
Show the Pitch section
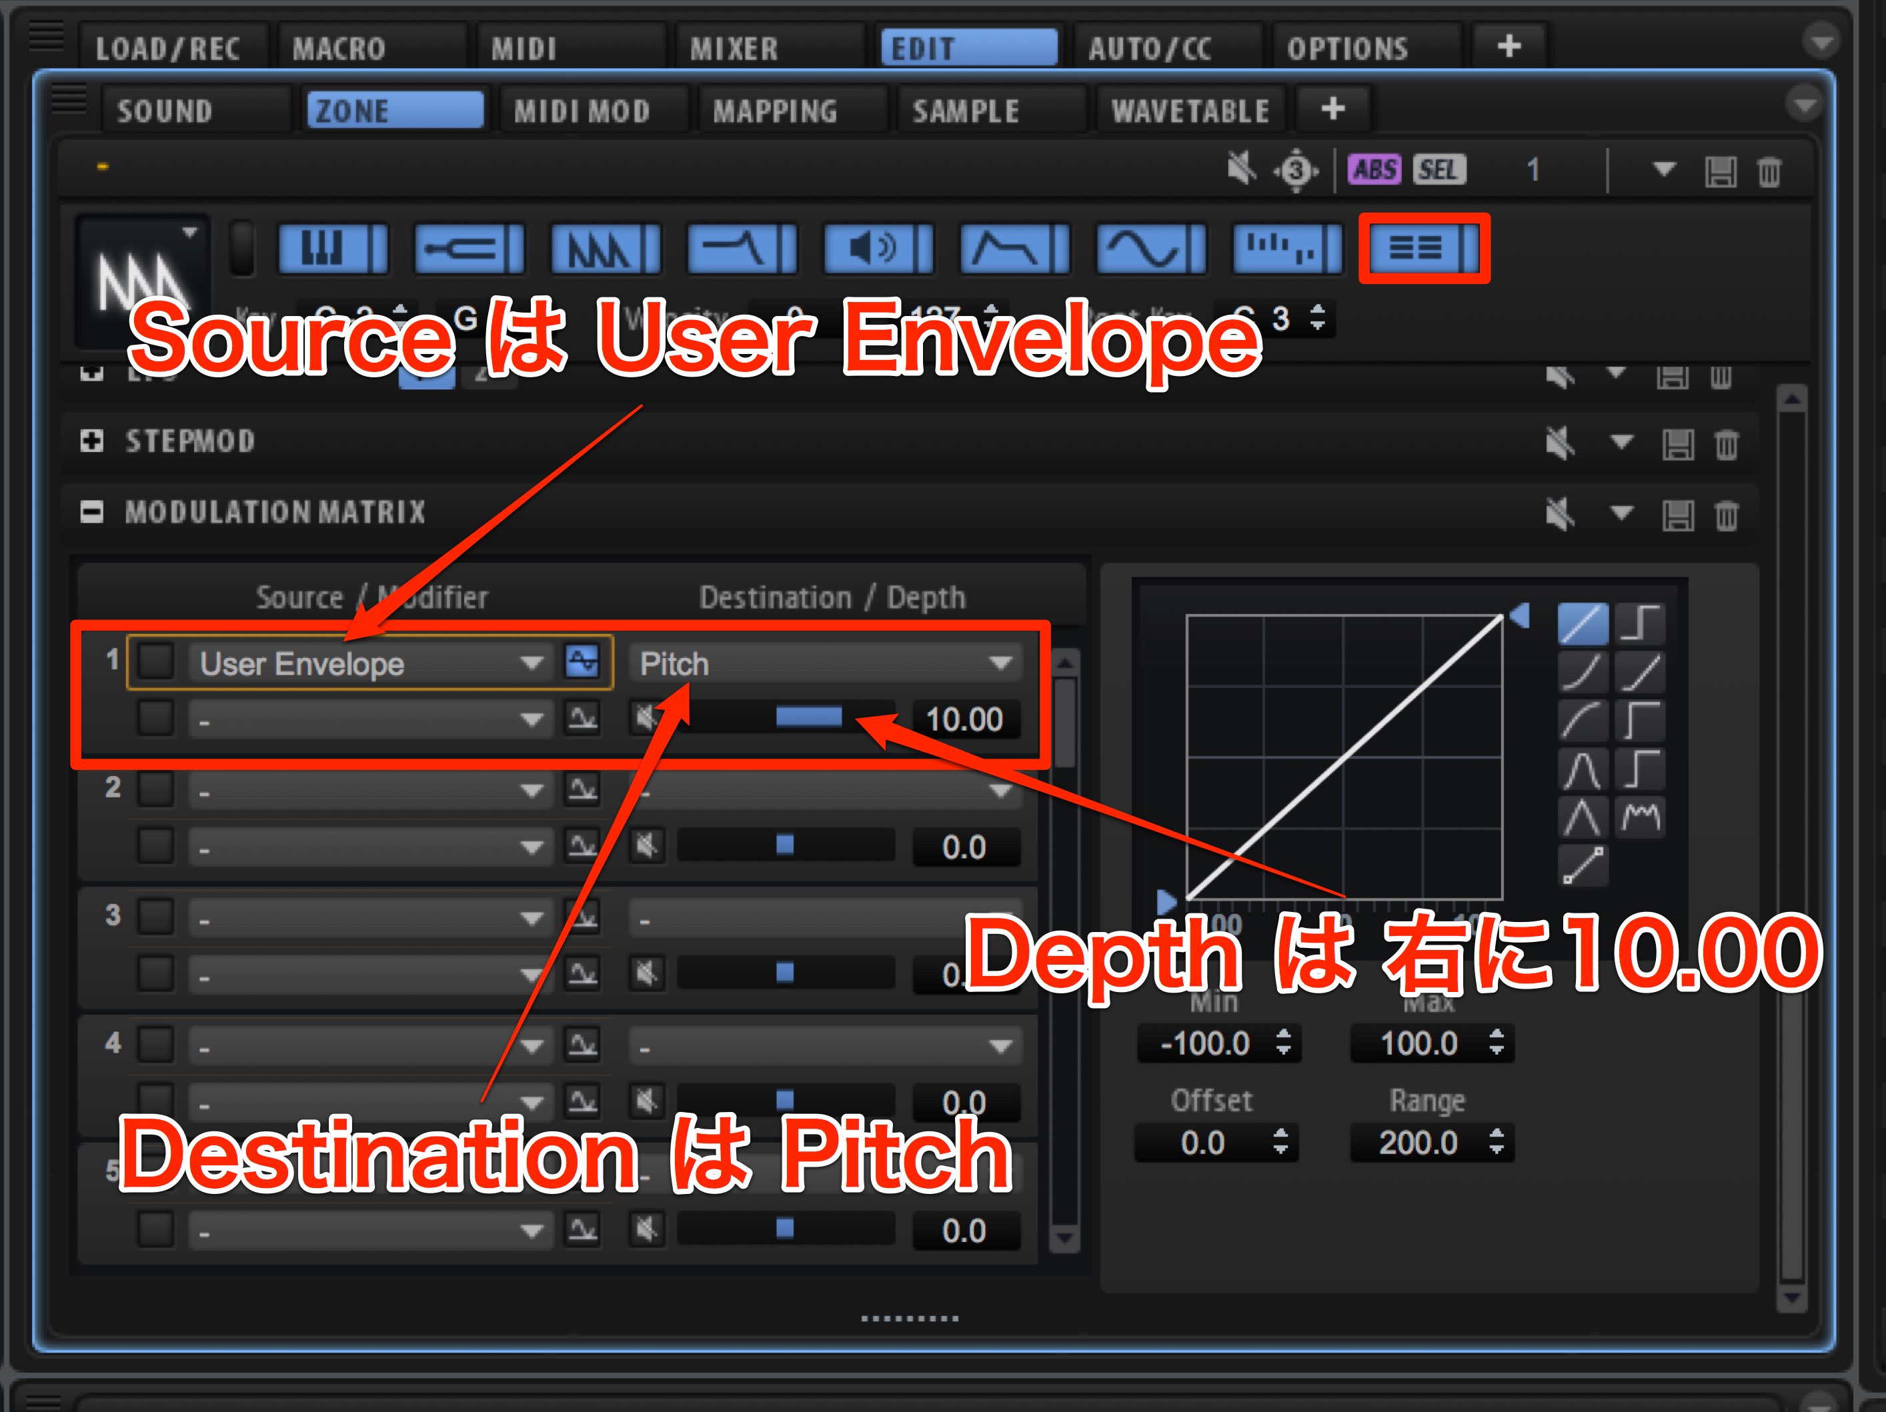[x=469, y=249]
